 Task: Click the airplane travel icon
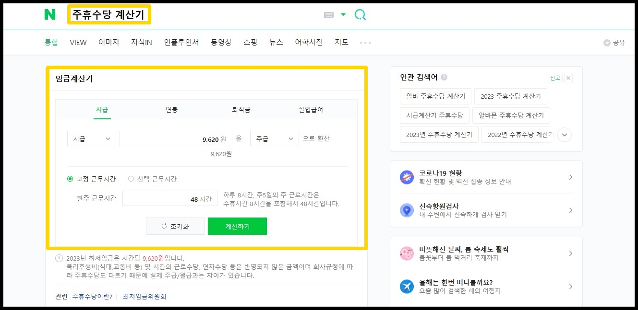point(407,286)
